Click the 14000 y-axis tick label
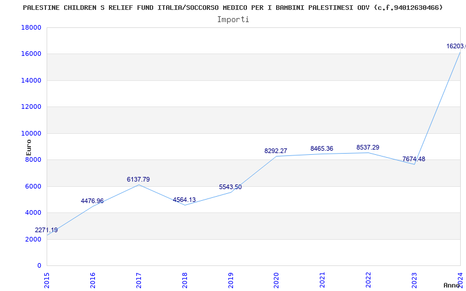Screen dimensions: 466x291 coord(31,80)
